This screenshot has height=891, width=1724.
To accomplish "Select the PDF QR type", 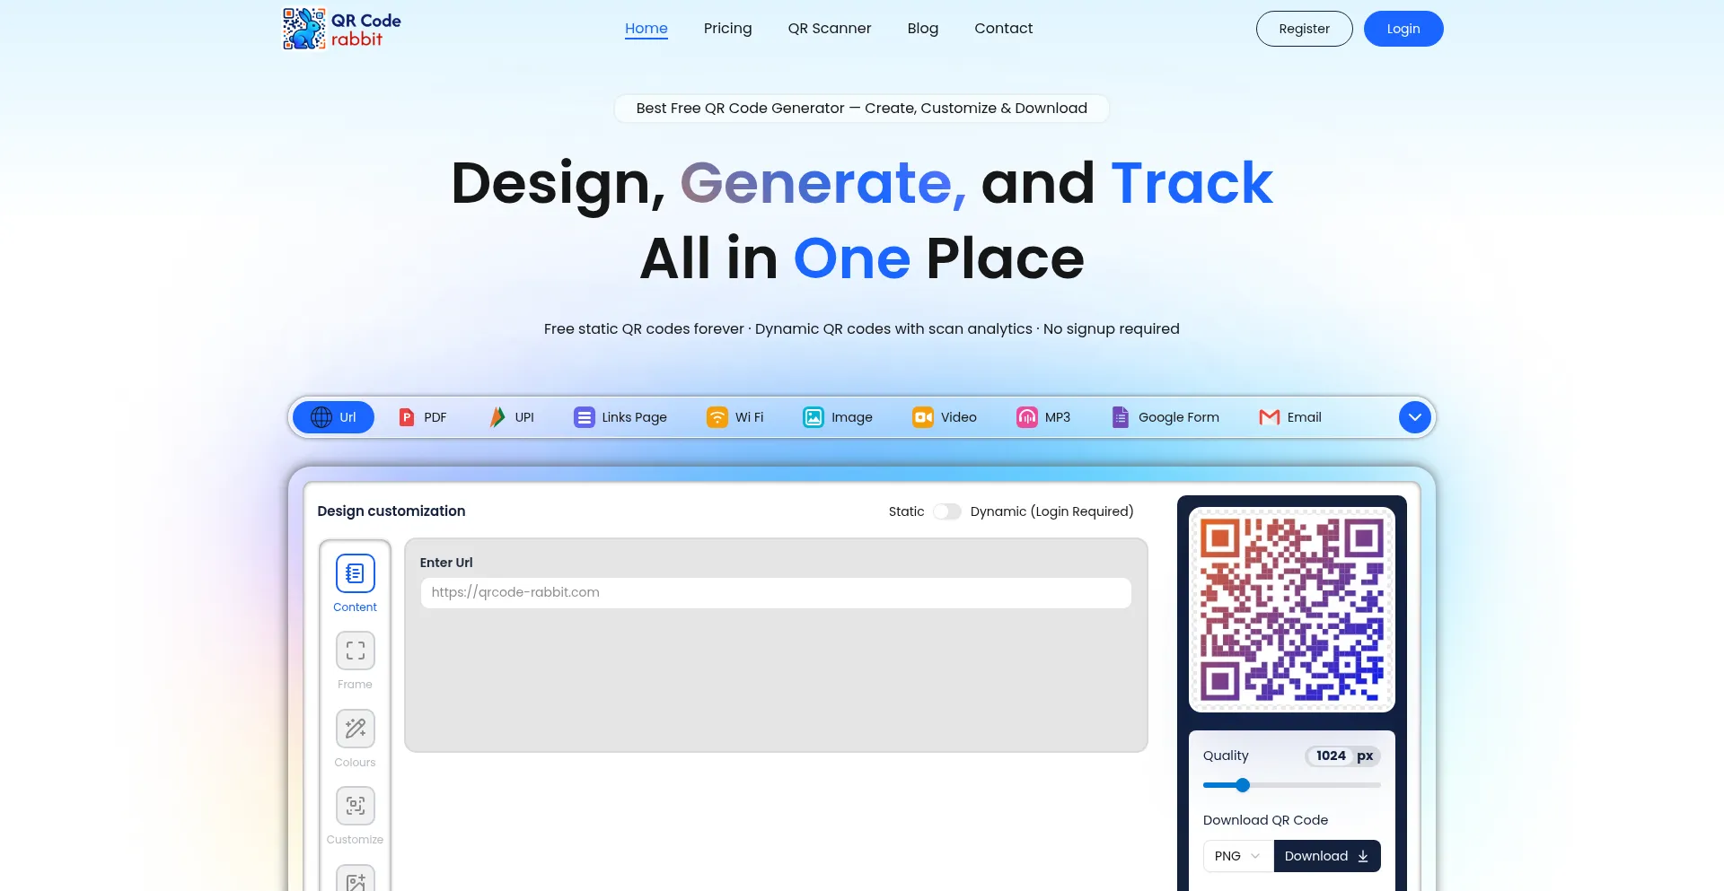I will (x=422, y=417).
